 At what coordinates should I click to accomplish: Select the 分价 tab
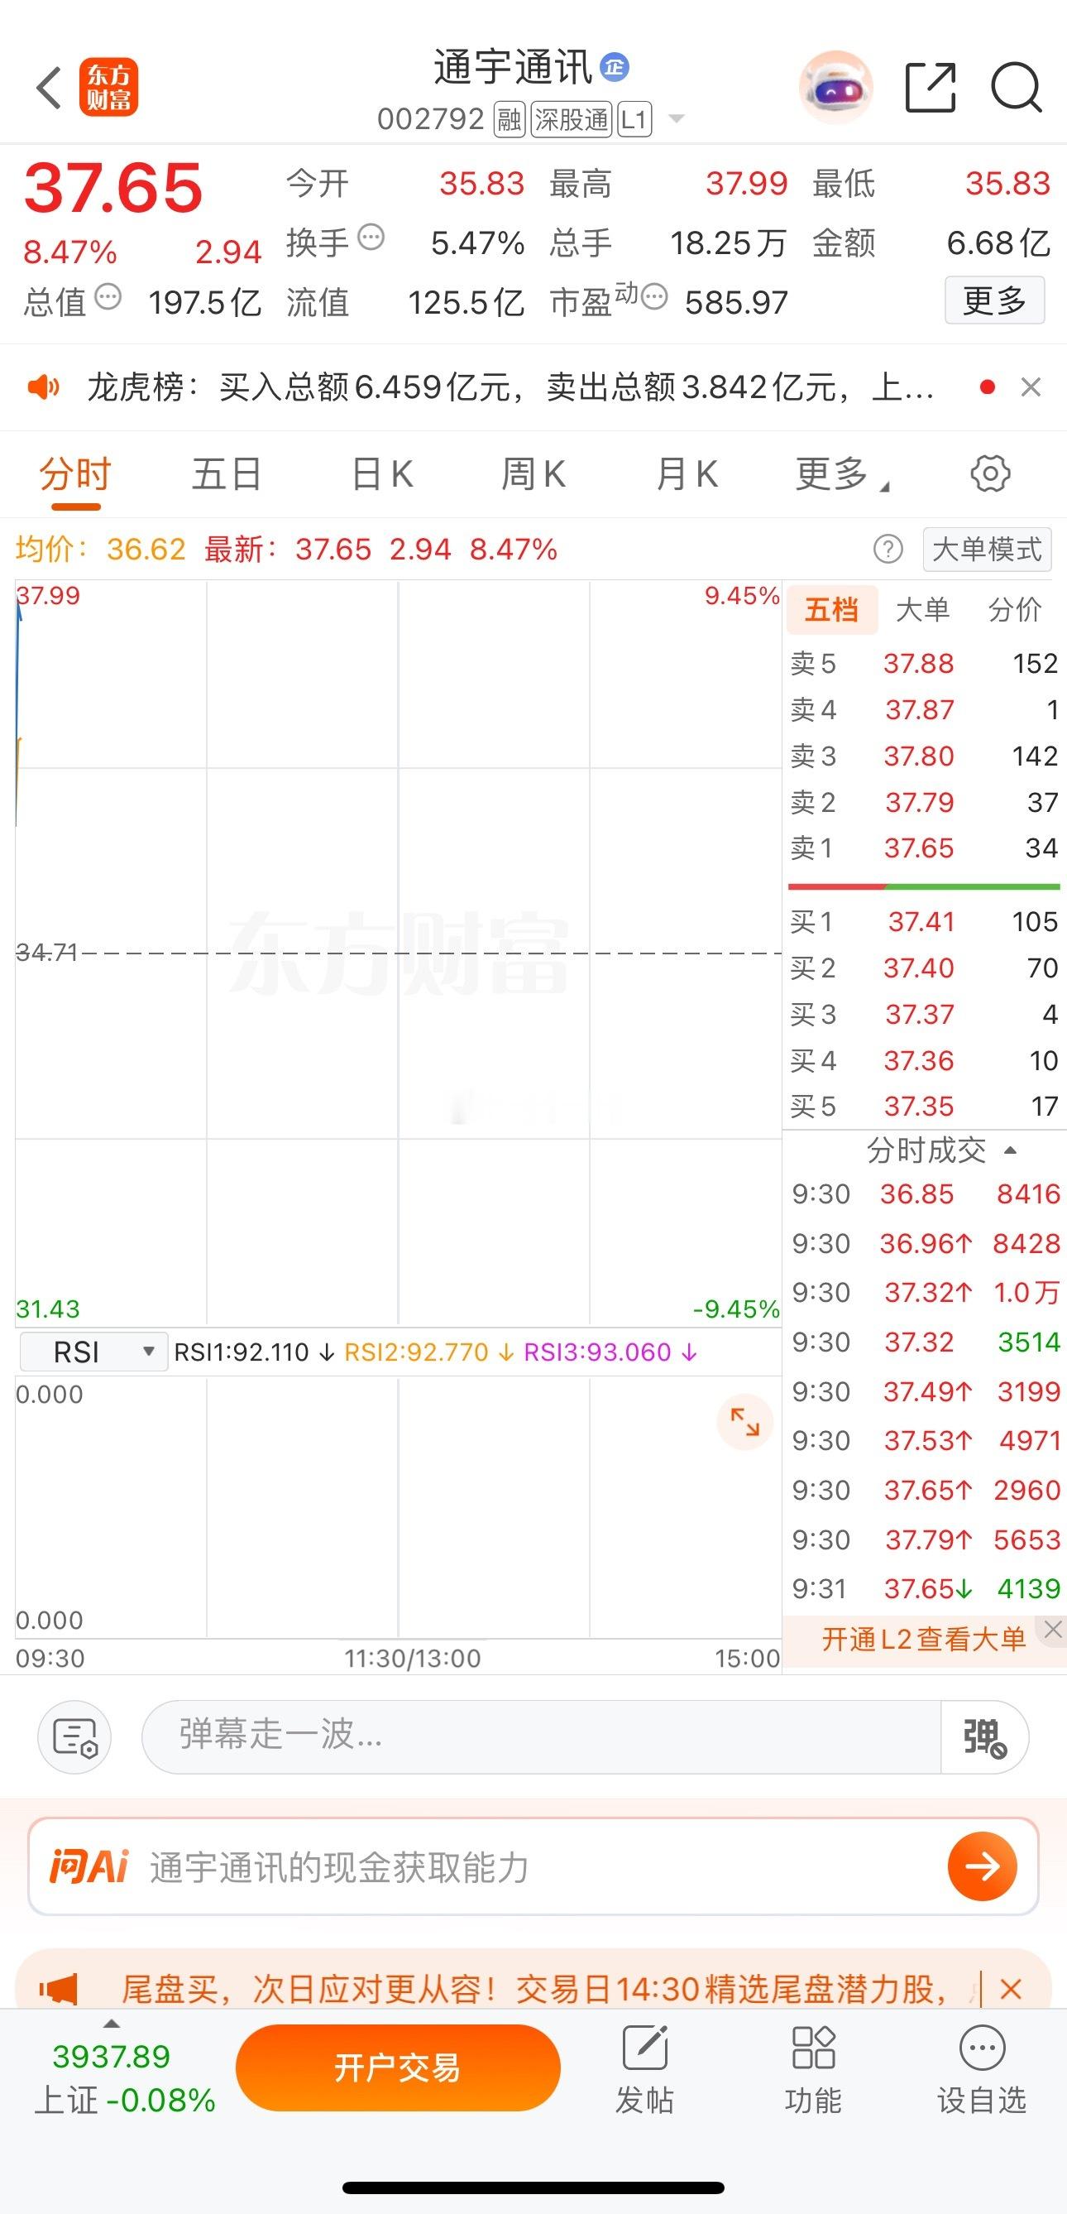point(1015,609)
